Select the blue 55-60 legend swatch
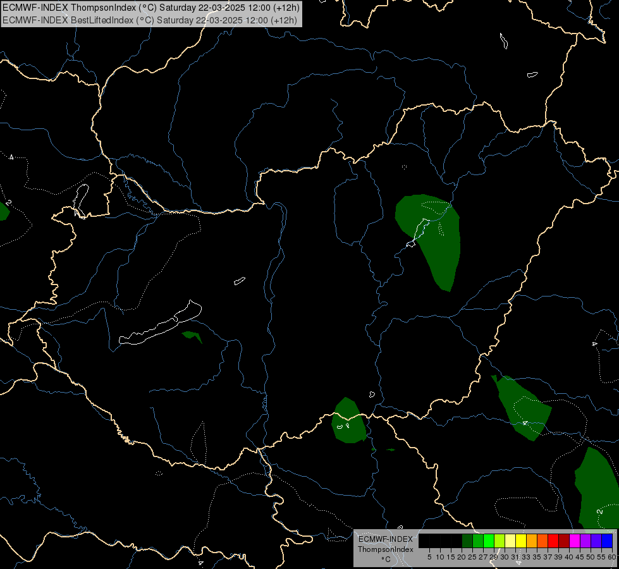619x569 pixels. [607, 541]
